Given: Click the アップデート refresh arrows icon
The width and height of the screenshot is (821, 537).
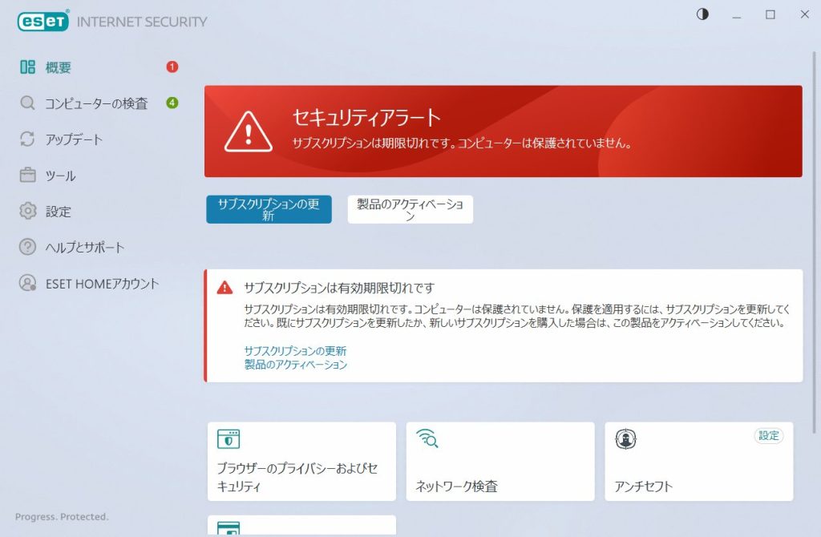Looking at the screenshot, I should [27, 139].
